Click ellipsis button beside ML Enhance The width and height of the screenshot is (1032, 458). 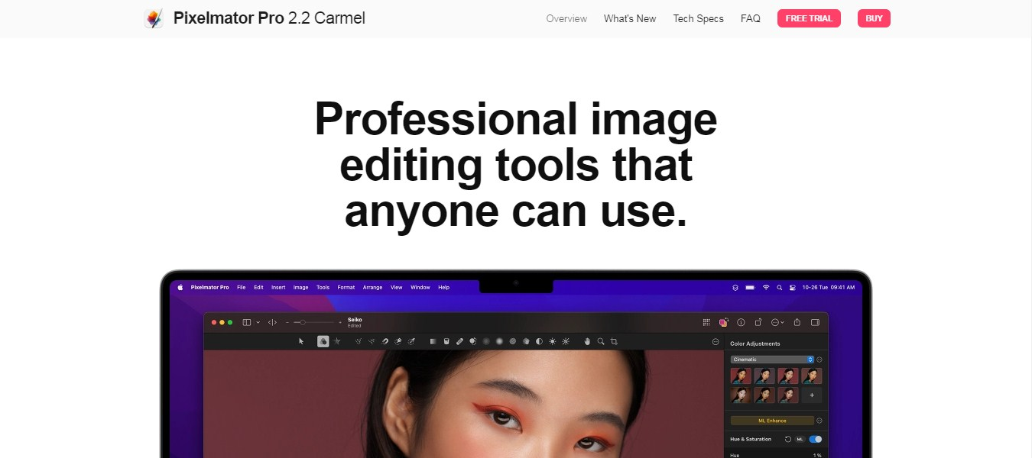click(819, 421)
